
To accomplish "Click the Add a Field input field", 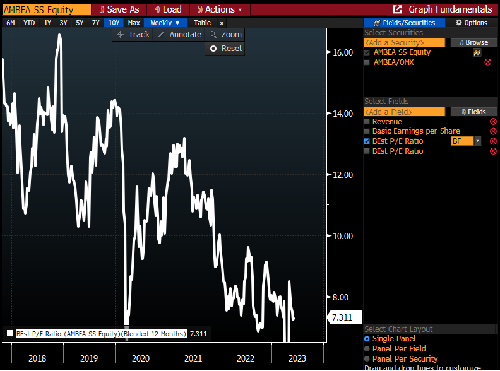I will (404, 112).
